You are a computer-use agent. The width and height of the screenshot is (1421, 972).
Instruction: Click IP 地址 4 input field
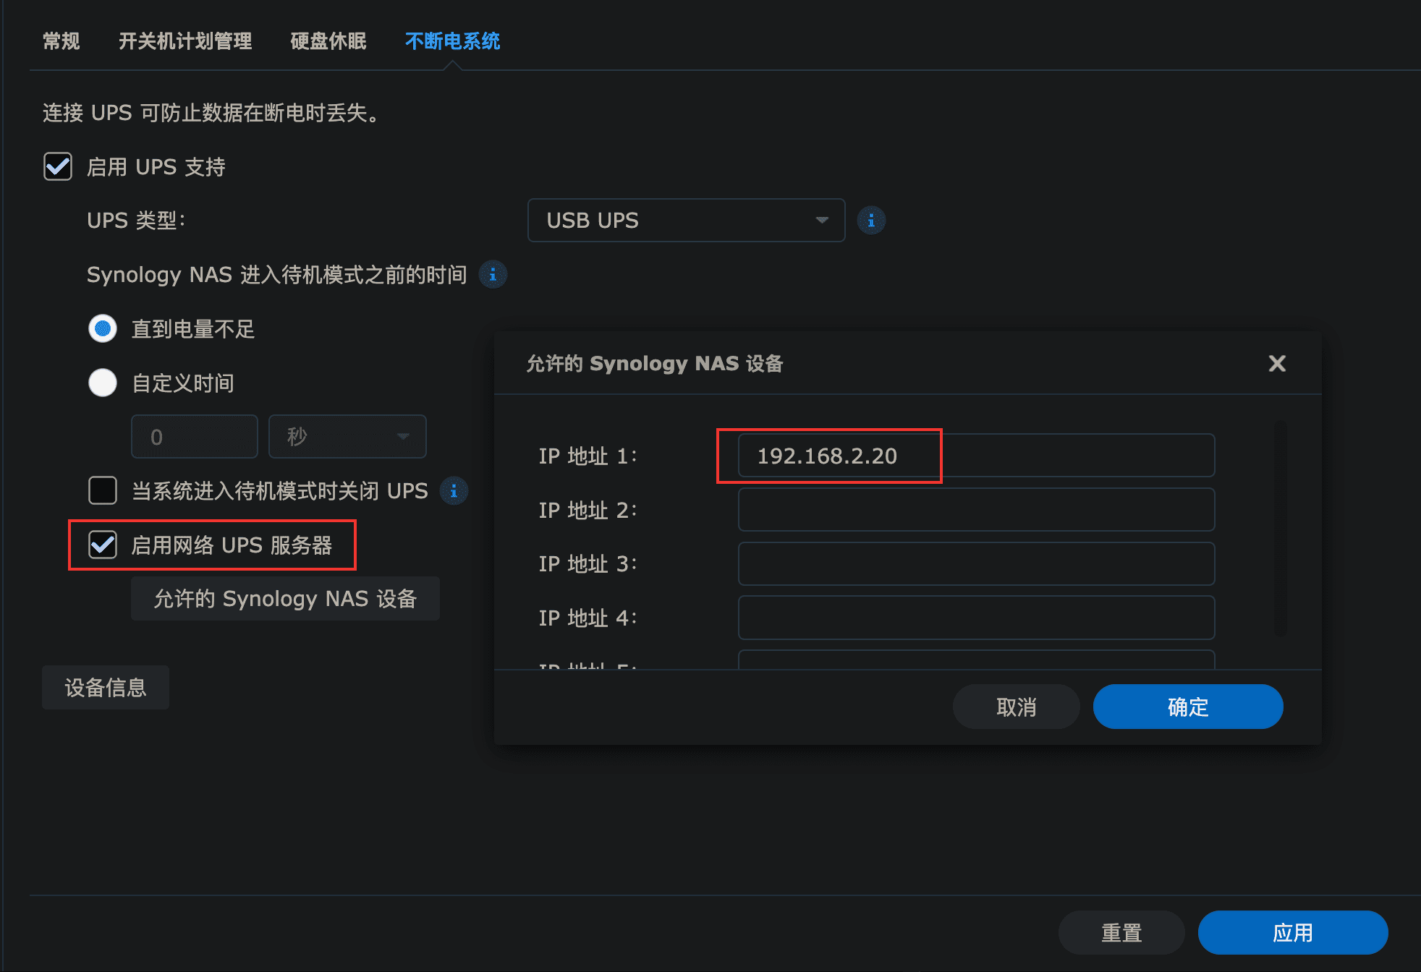pos(976,618)
